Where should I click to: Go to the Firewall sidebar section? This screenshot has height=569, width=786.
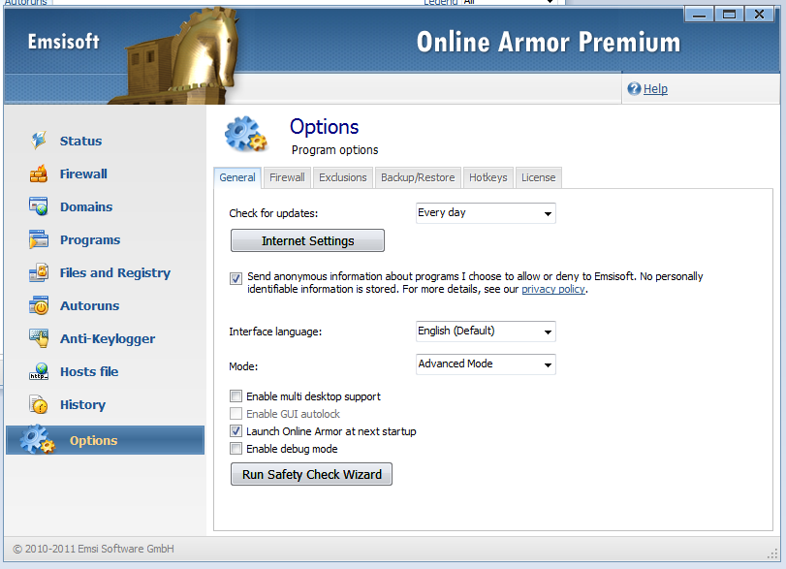pyautogui.click(x=83, y=174)
